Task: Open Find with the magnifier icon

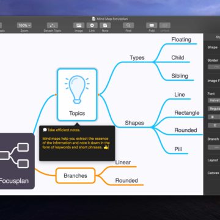Action: tap(128, 26)
